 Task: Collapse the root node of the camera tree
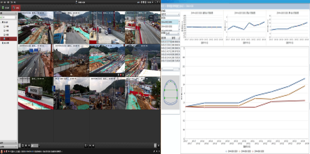pyautogui.click(x=1, y=22)
